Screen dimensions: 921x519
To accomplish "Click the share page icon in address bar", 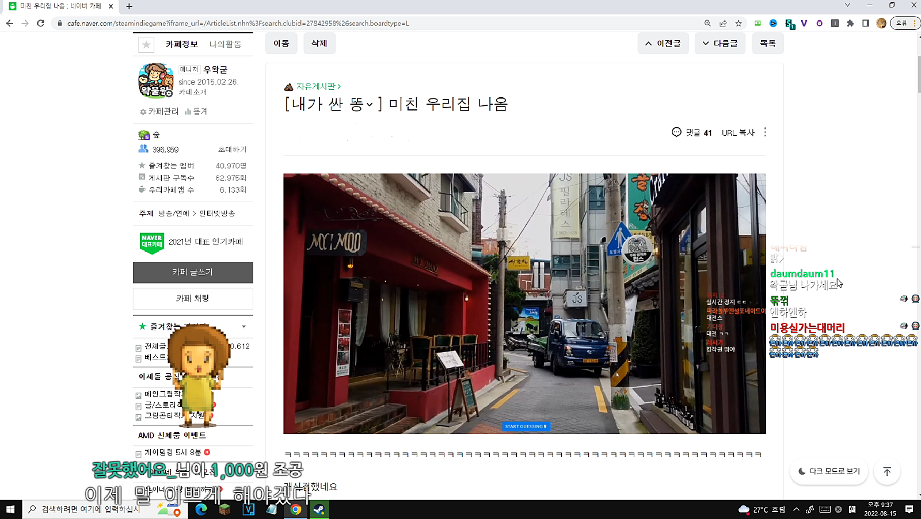I will 723,23.
